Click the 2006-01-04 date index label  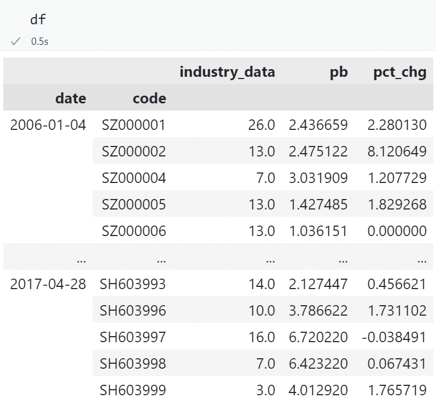48,125
